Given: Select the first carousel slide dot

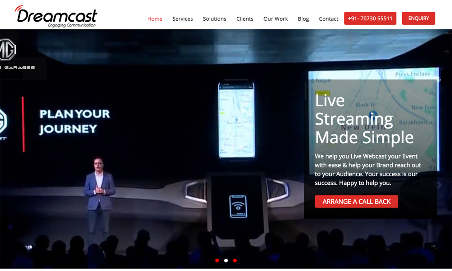Looking at the screenshot, I should click(x=217, y=261).
